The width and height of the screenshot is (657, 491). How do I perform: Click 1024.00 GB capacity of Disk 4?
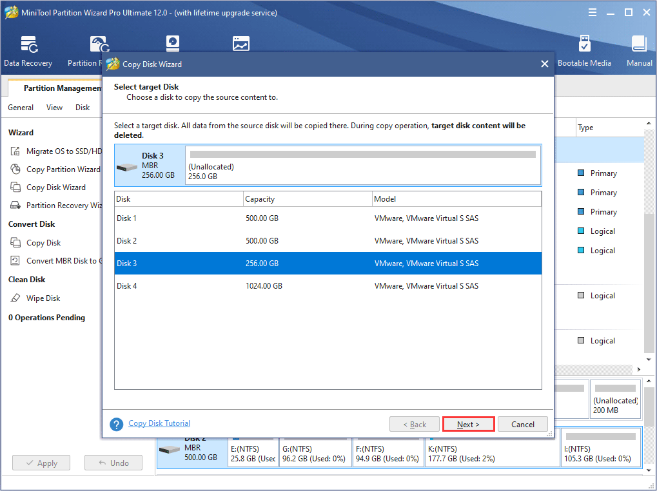(264, 286)
